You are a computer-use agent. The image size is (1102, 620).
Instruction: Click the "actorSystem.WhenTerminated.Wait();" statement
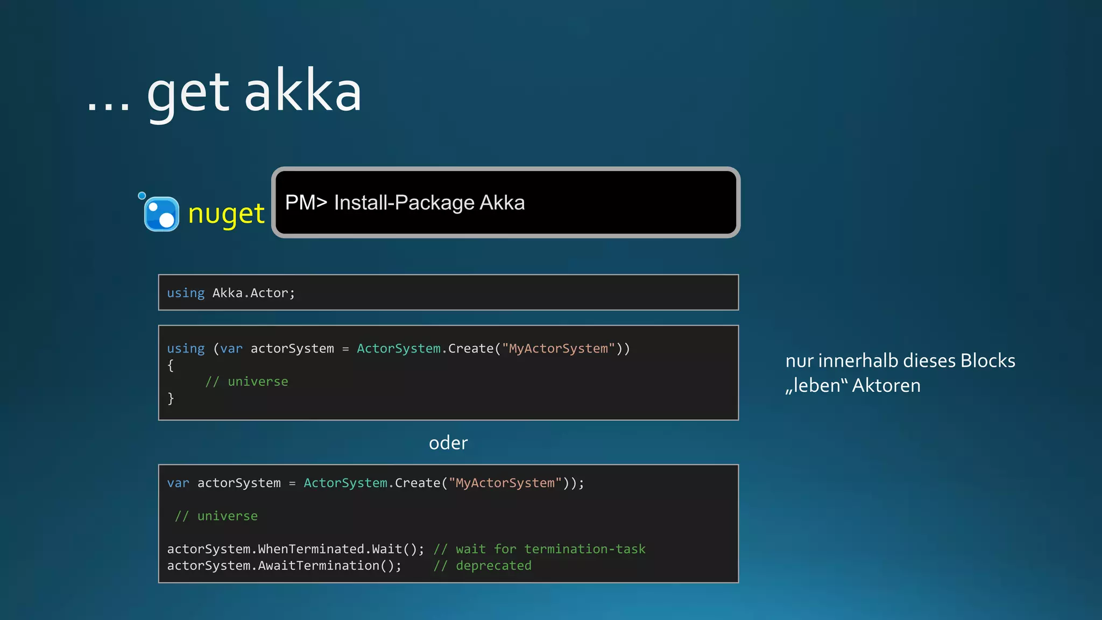click(295, 549)
